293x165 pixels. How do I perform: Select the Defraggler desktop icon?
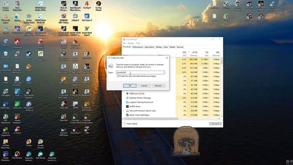pyautogui.click(x=5, y=93)
